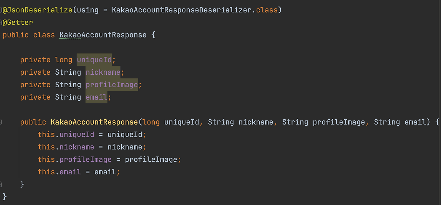Screen dimensions: 441x205
Task: Click the this.nickname assignment line
Action: click(92, 147)
